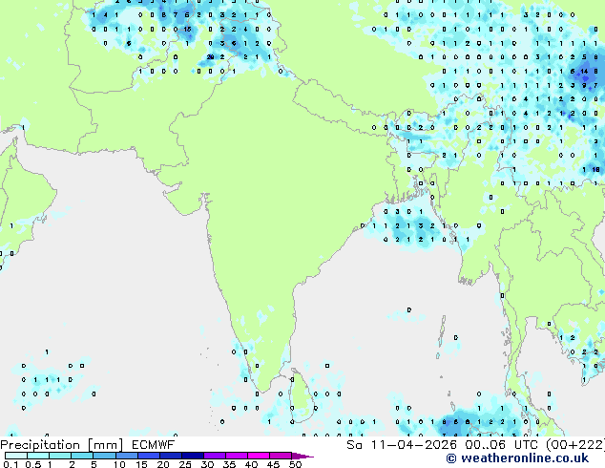Click the 5–10 mm legend color box

104,456
